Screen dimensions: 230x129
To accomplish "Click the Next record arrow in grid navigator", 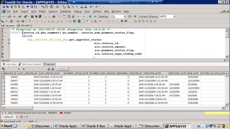I will (x=19, y=69).
